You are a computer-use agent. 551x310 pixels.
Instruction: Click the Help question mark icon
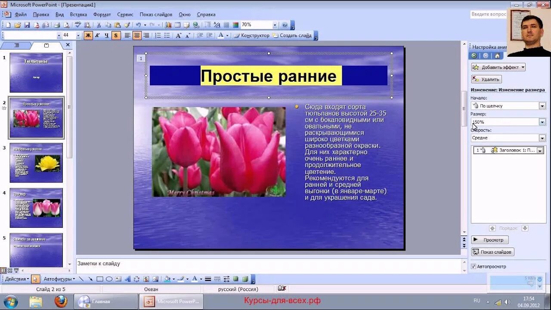[285, 25]
